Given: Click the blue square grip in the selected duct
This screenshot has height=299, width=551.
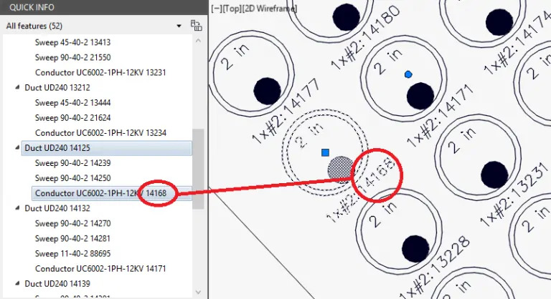Looking at the screenshot, I should coord(325,152).
